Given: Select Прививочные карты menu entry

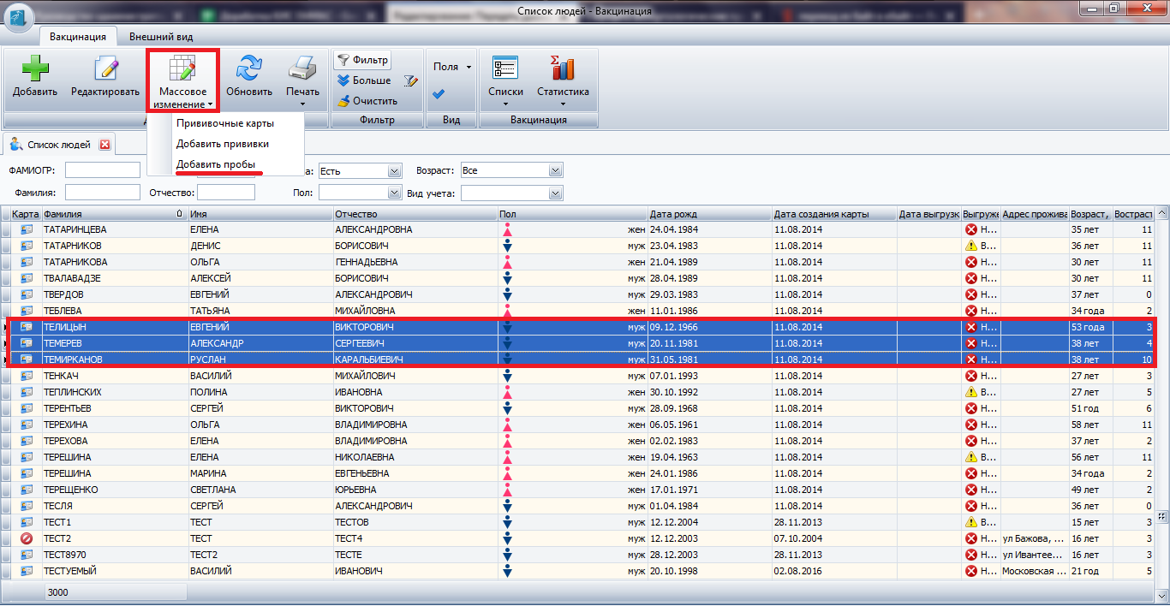Looking at the screenshot, I should pos(224,123).
